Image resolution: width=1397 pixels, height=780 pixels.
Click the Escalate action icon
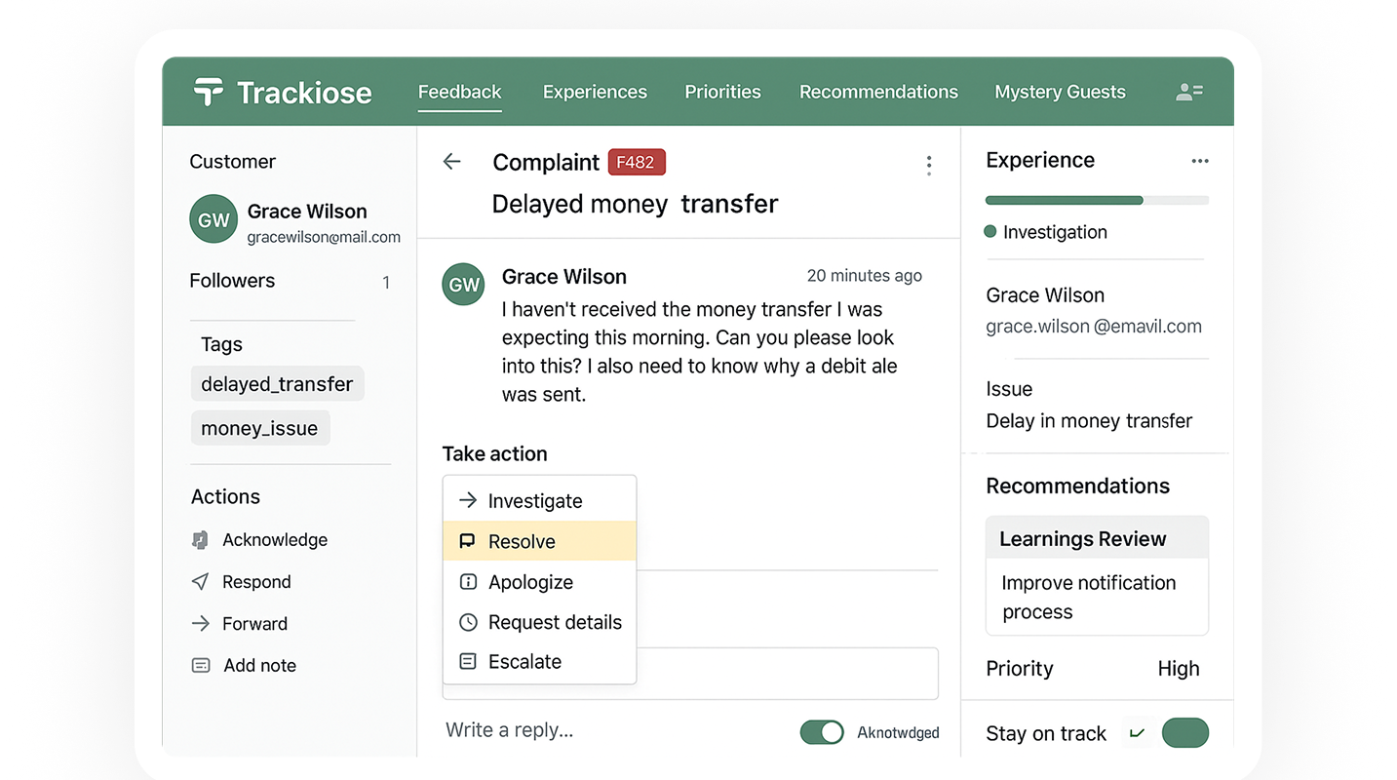click(467, 661)
